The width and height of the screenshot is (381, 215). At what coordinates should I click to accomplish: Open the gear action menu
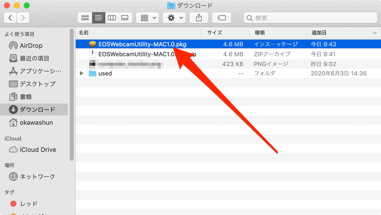(x=174, y=18)
